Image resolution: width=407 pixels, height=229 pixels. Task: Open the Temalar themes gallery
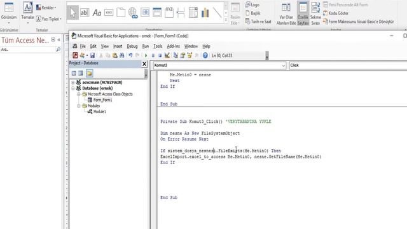point(27,13)
